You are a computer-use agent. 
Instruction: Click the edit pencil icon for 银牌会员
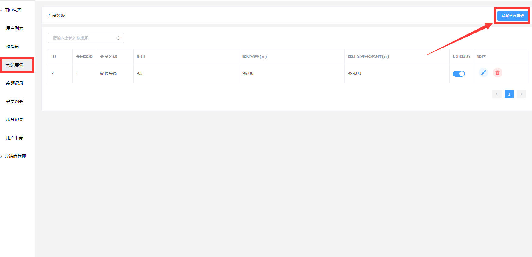pyautogui.click(x=484, y=72)
